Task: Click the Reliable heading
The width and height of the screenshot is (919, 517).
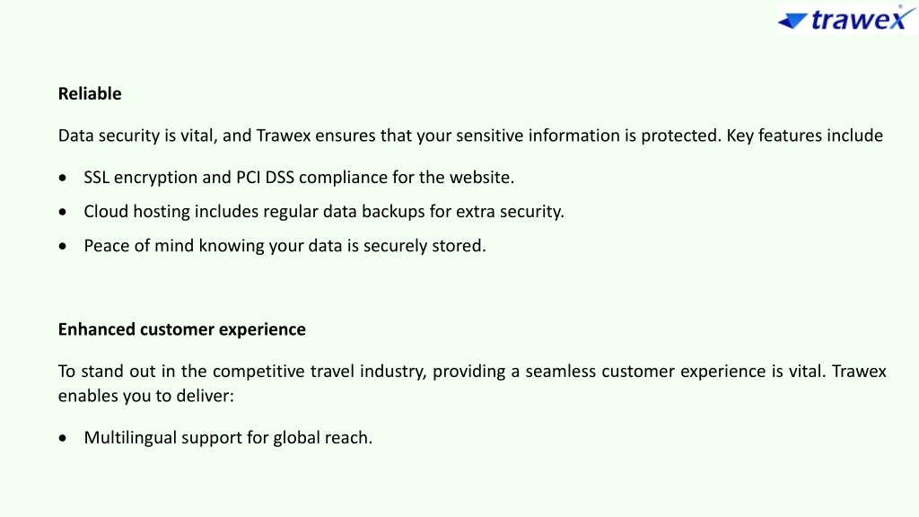Action: (x=90, y=93)
